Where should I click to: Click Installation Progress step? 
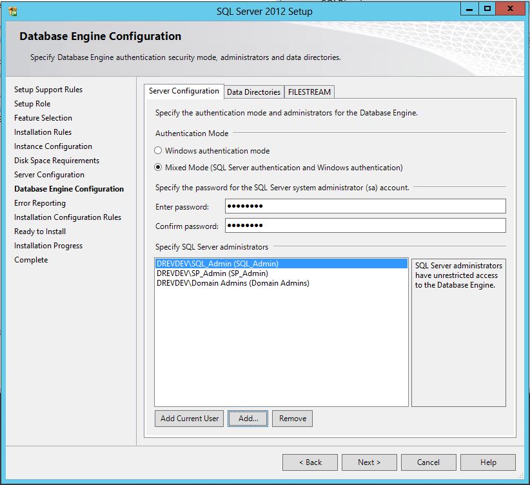coord(48,246)
